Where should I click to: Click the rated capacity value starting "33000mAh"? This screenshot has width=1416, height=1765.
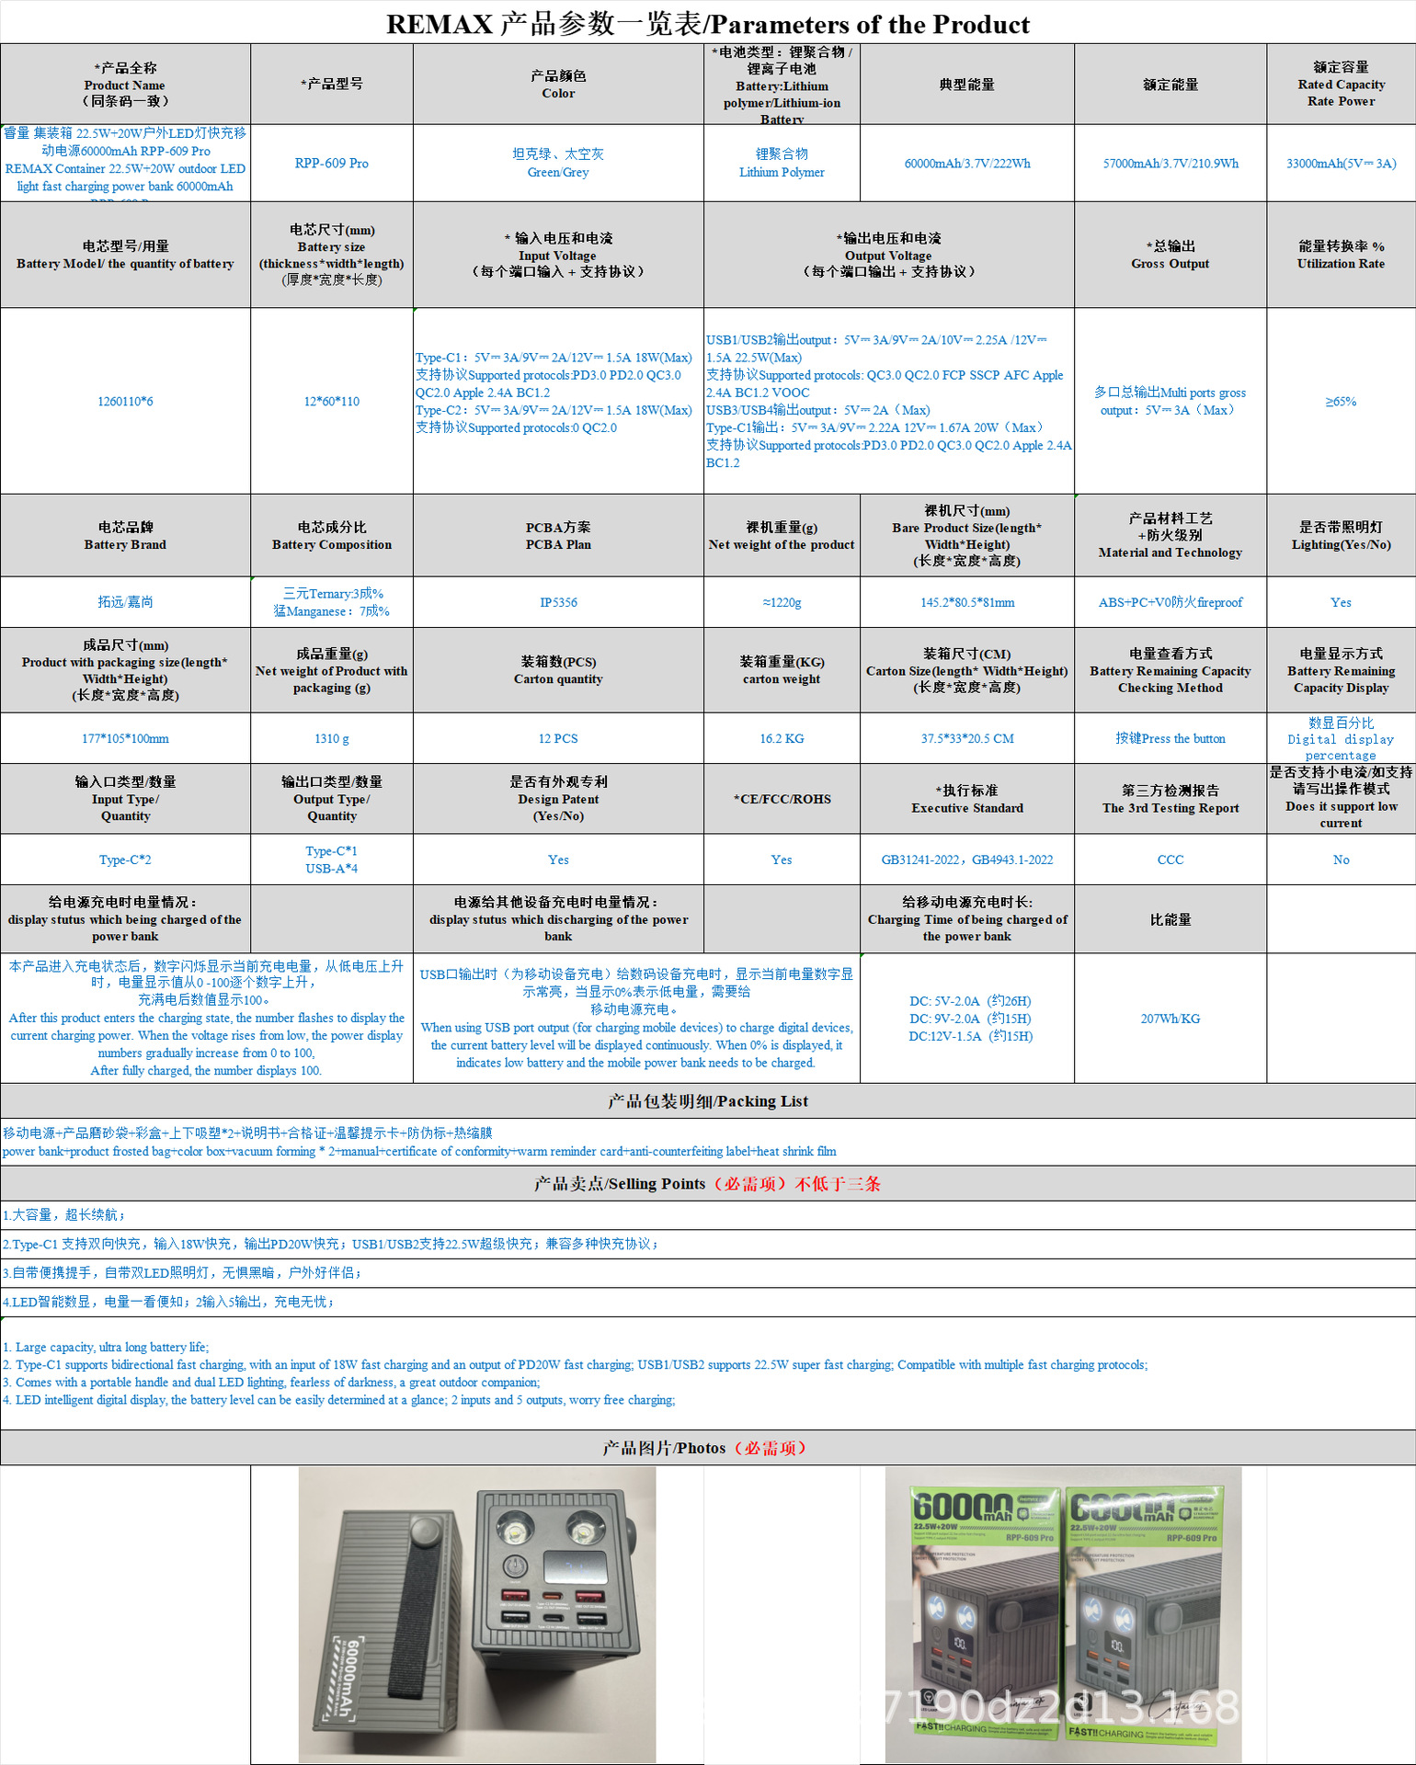point(1341,164)
